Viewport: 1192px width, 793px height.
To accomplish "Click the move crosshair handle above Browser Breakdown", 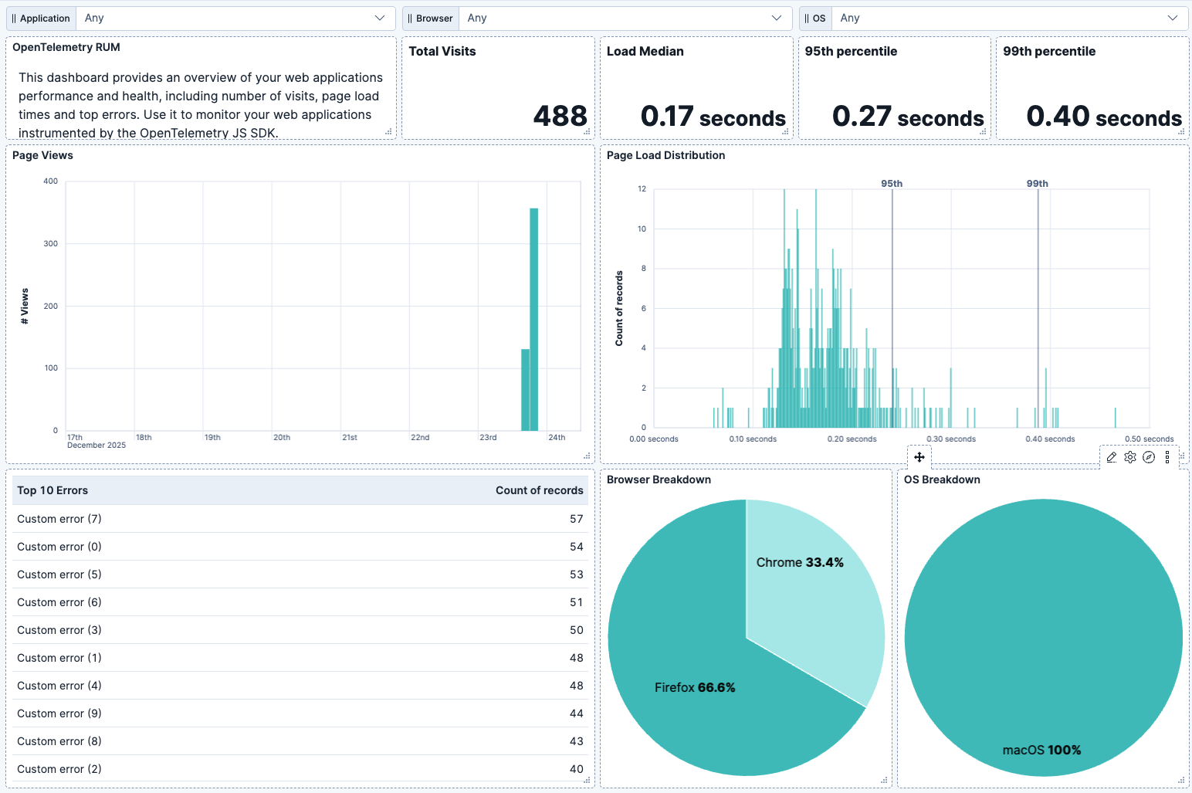I will pos(919,457).
